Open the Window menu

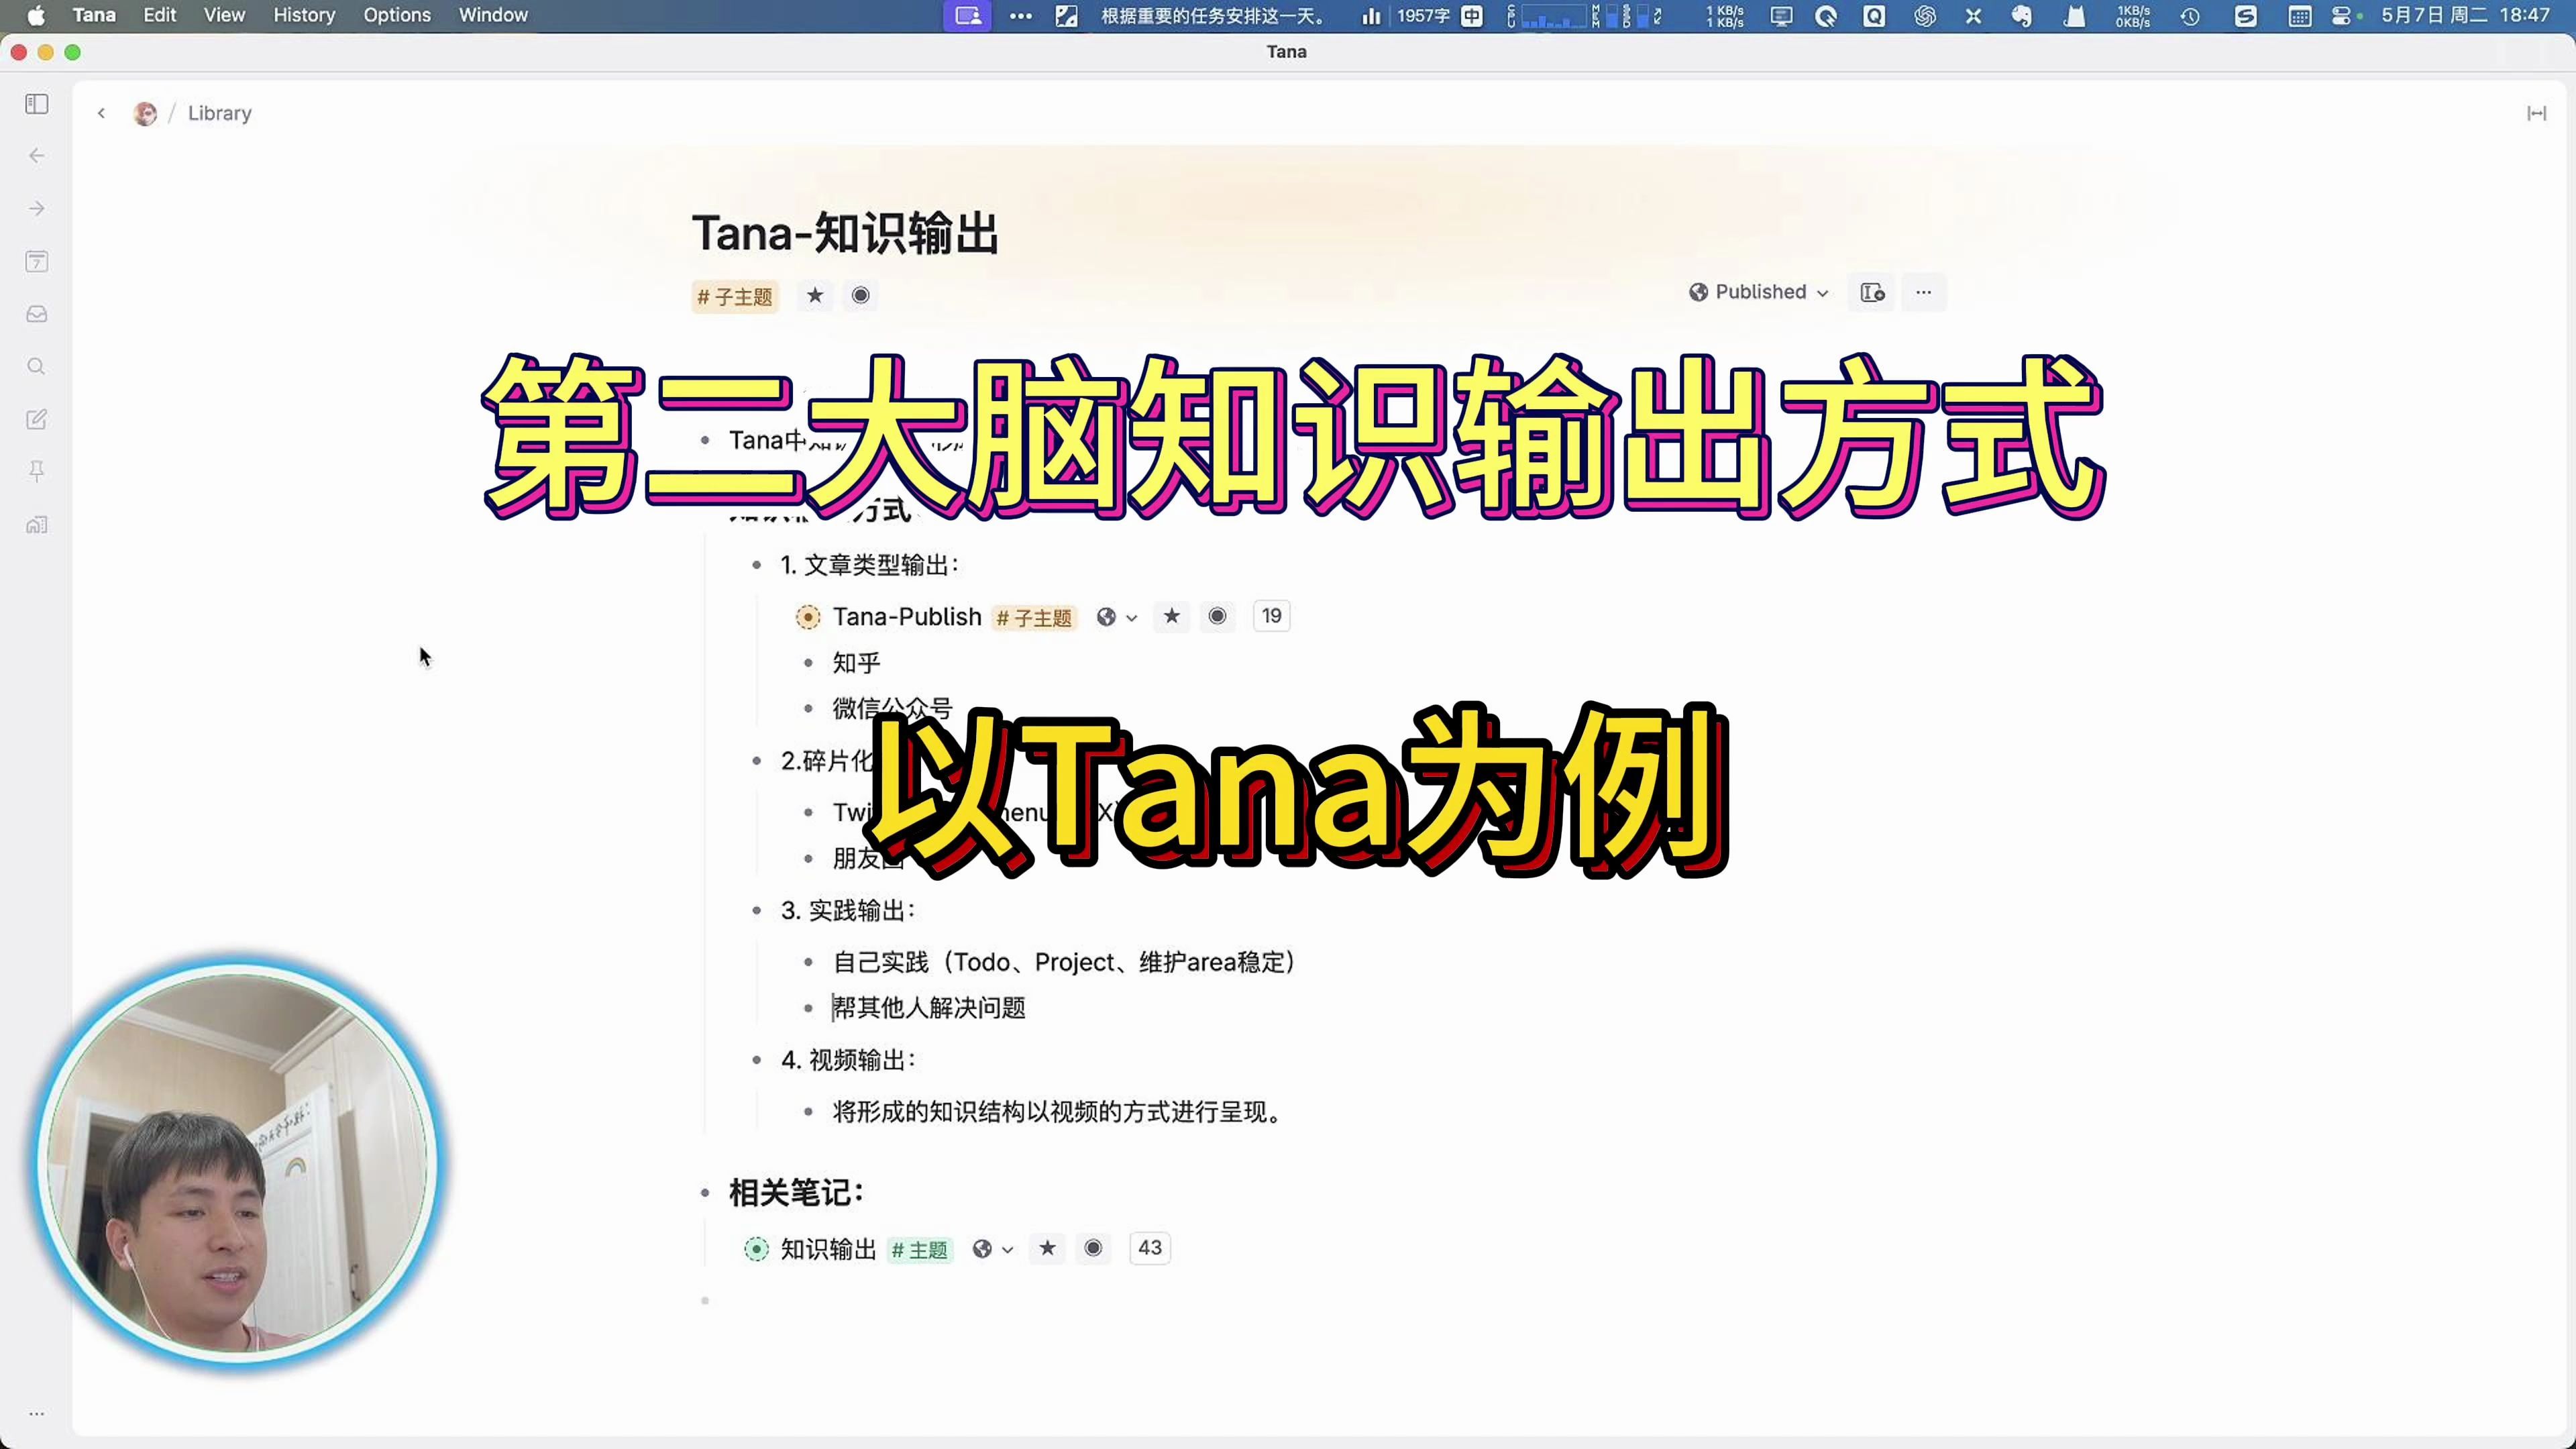pos(493,15)
